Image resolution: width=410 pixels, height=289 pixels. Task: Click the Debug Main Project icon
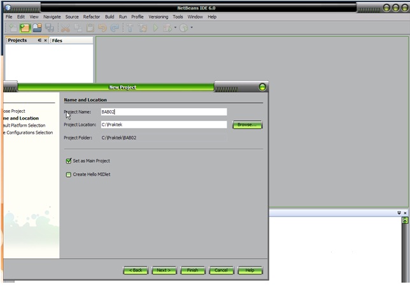(167, 28)
